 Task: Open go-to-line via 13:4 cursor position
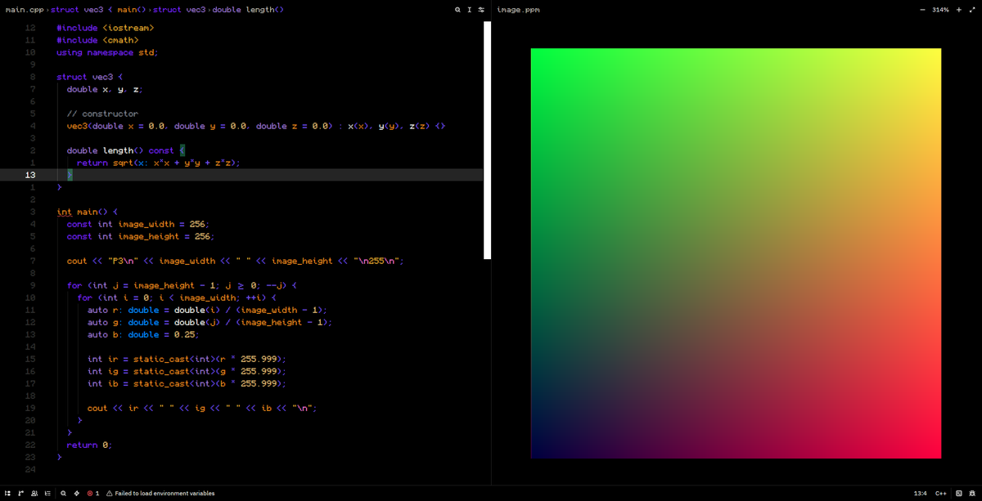(x=921, y=494)
